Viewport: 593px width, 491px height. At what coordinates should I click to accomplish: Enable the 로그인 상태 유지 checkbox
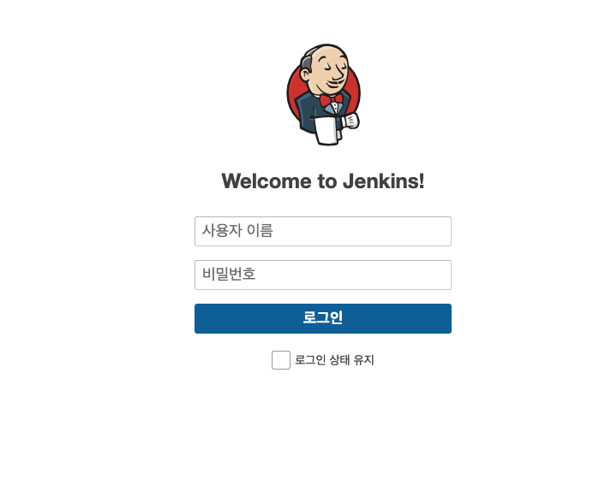[280, 360]
